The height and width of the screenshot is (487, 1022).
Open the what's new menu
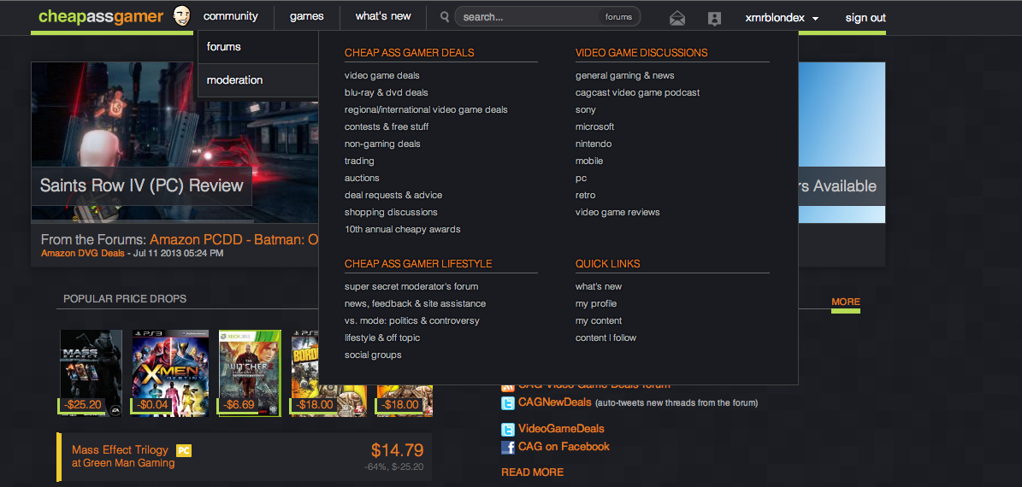tap(383, 16)
